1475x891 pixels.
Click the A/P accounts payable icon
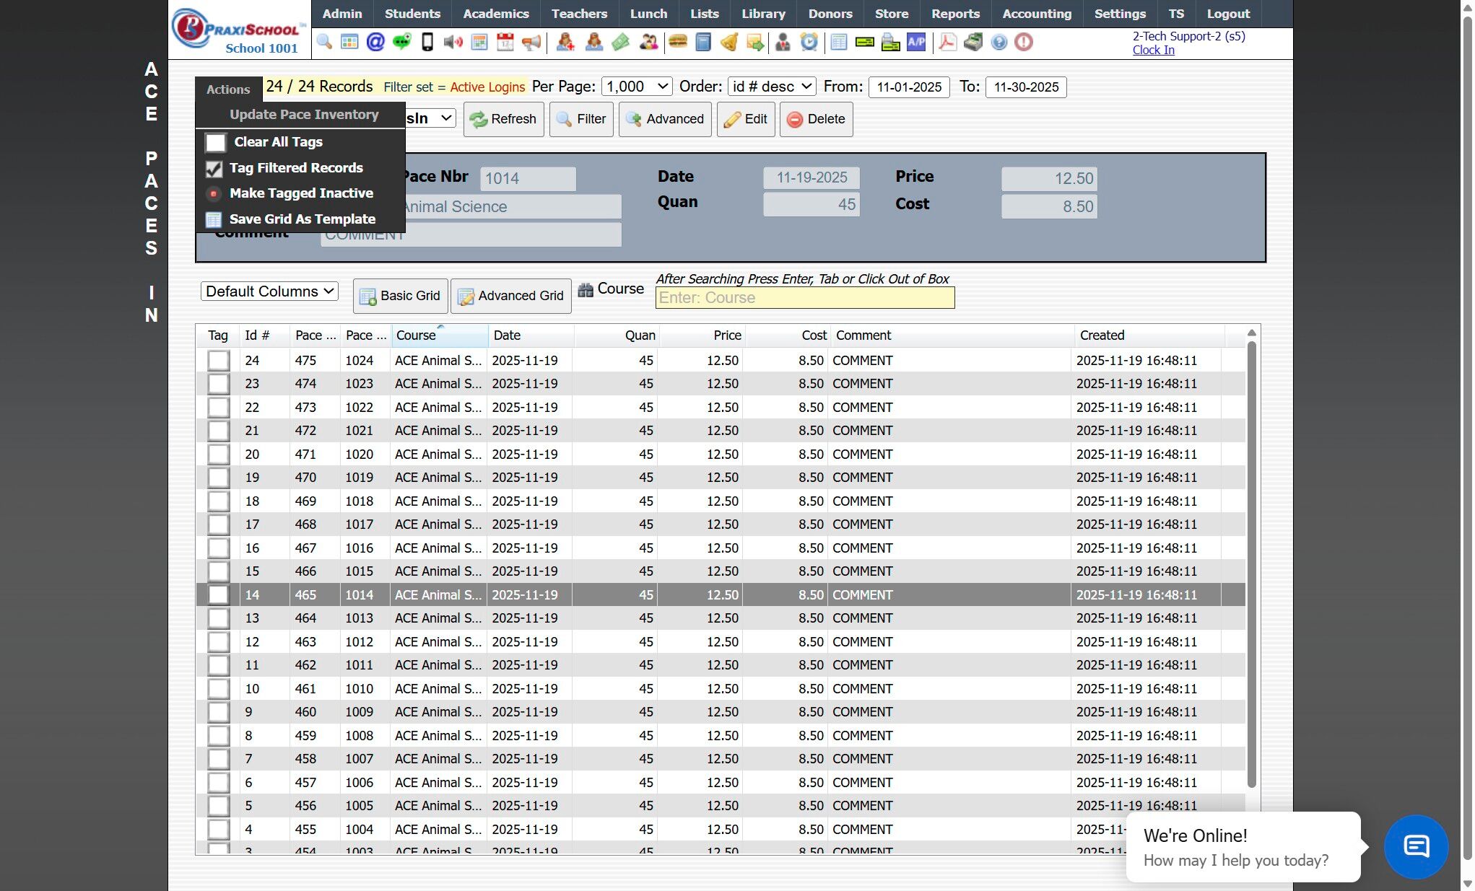click(916, 43)
